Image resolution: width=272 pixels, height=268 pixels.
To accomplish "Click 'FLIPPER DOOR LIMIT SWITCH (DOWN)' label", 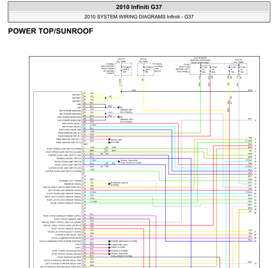I will coord(63,171).
